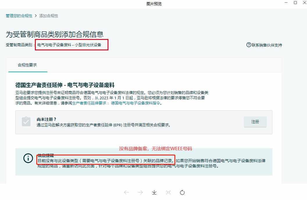Download the previewed image

pyautogui.click(x=154, y=192)
